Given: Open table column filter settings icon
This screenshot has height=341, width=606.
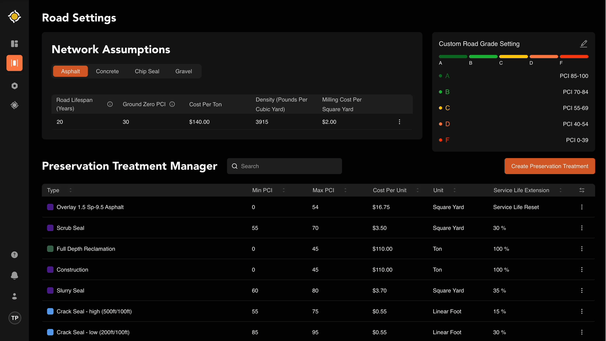Looking at the screenshot, I should click(x=581, y=190).
